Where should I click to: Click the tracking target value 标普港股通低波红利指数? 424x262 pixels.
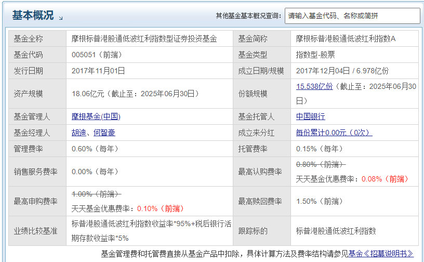click(x=336, y=231)
